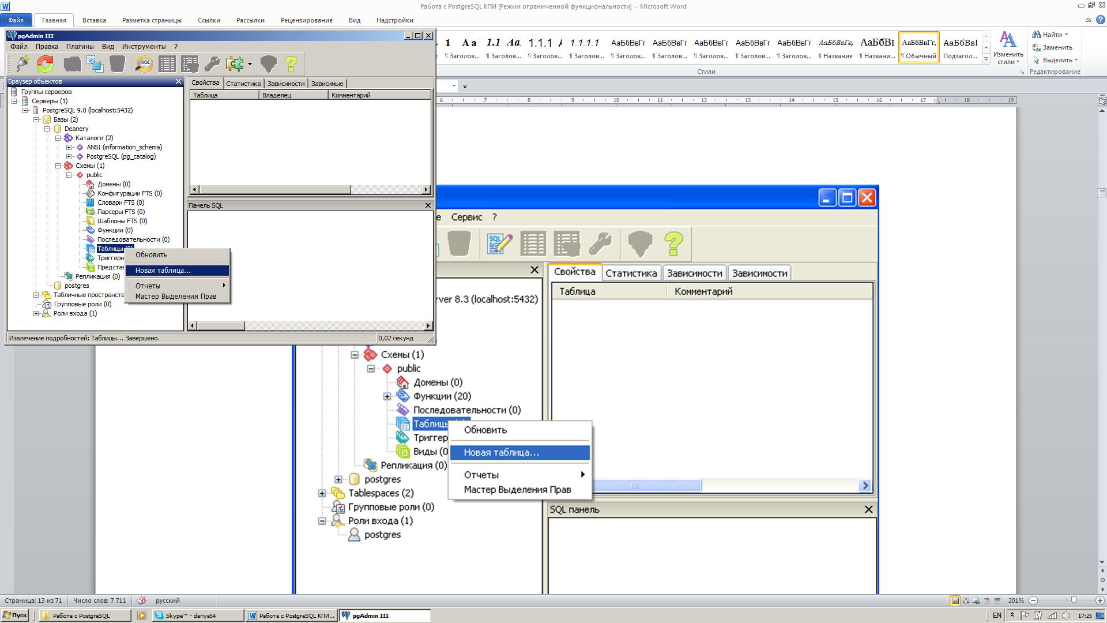Image resolution: width=1107 pixels, height=623 pixels.
Task: Click the pgAdmin Drop object trash icon
Action: tap(117, 63)
